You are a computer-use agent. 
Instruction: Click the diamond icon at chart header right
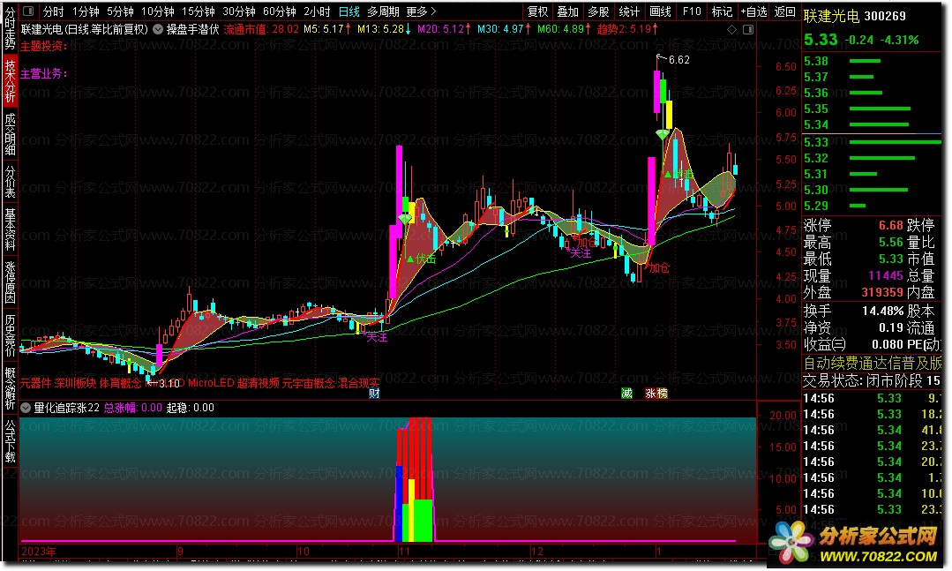tap(731, 29)
